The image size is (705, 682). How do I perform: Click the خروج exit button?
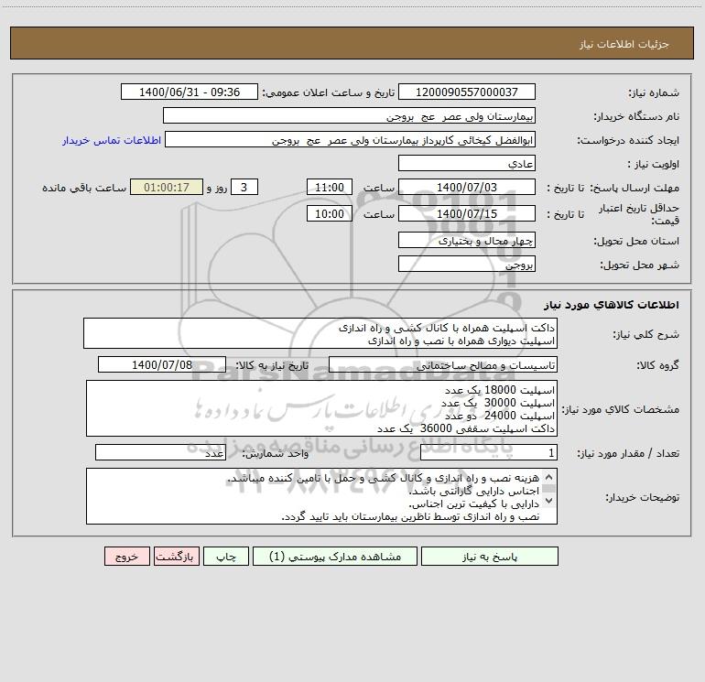tap(126, 556)
